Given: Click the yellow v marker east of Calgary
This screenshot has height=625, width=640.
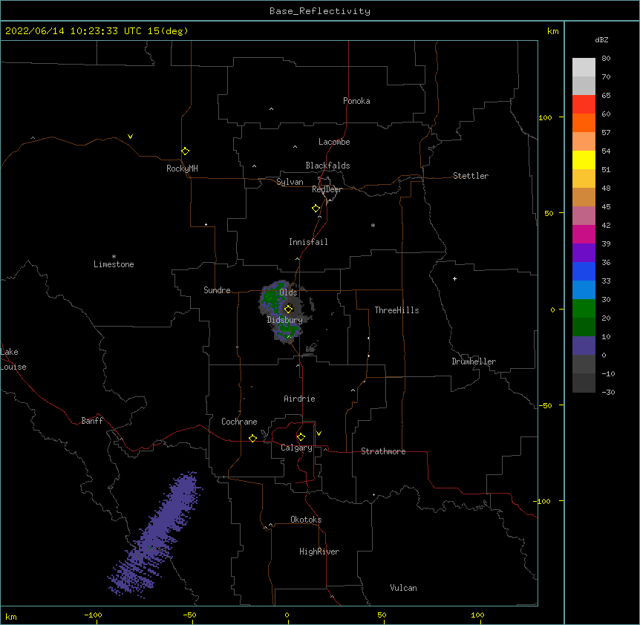Looking at the screenshot, I should (x=319, y=433).
